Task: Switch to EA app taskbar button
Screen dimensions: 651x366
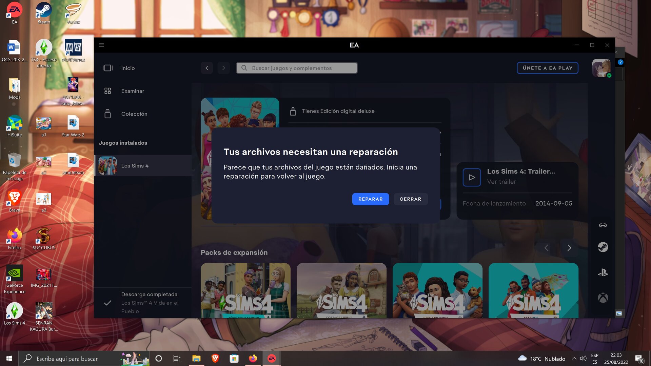Action: pos(272,359)
